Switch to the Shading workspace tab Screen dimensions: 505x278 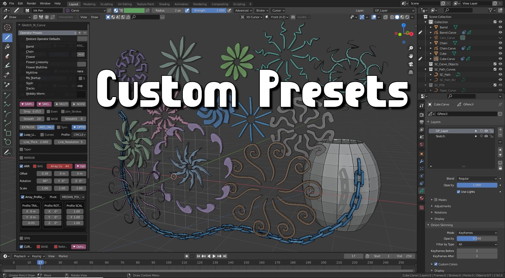164,4
